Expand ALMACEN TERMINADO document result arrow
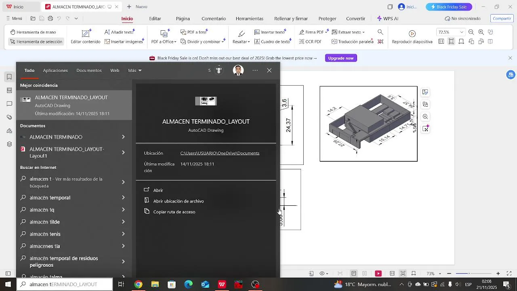Screen dimensions: 517x291 tap(123, 137)
